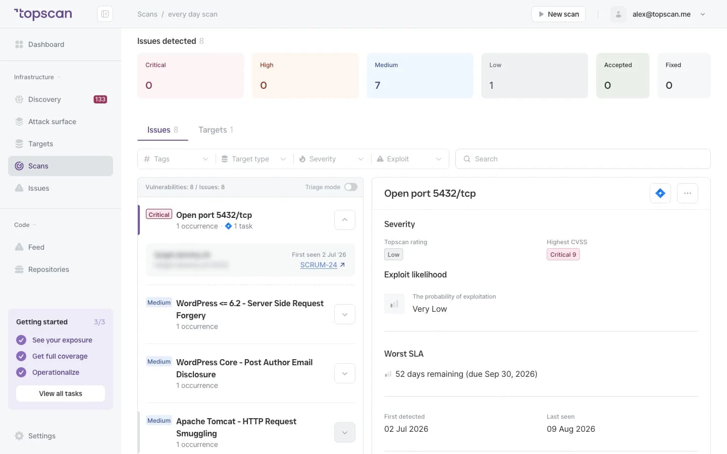Collapse the Open port 5432/tcp issue
The width and height of the screenshot is (727, 454).
pos(345,220)
